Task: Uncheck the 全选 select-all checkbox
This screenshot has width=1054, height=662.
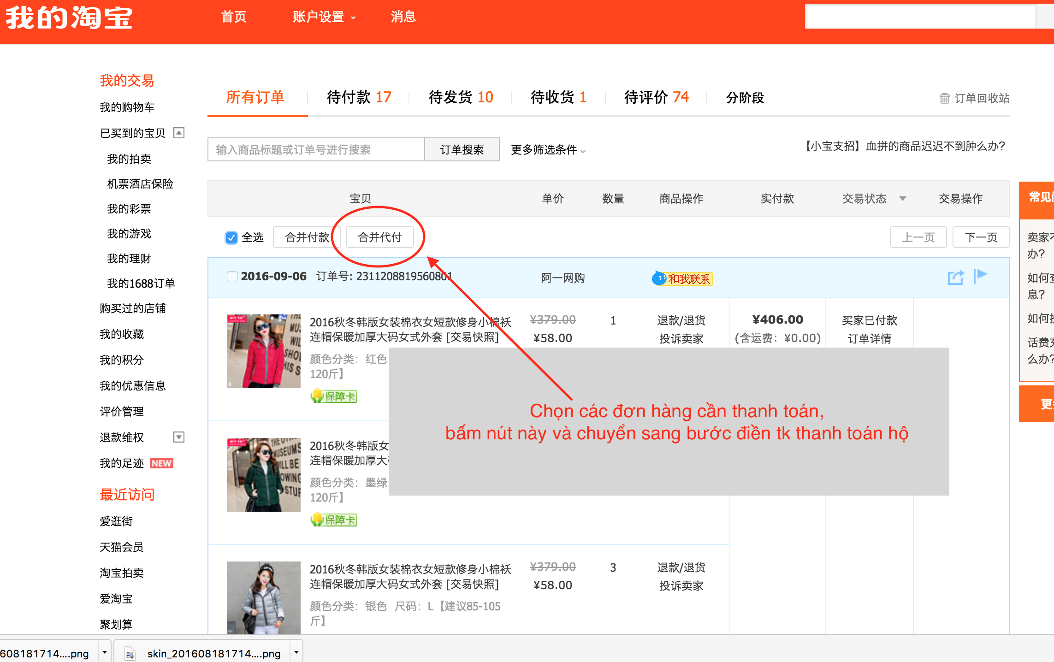Action: point(231,237)
